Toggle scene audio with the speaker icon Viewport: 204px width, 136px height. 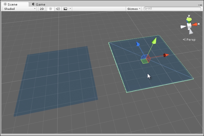[x=58, y=9]
